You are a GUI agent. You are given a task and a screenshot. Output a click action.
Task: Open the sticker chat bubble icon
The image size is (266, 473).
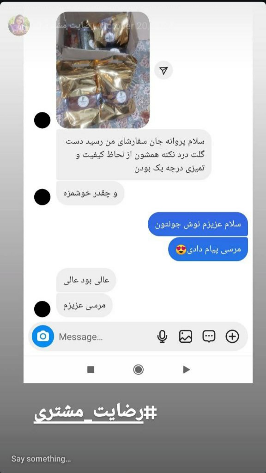pos(209,336)
